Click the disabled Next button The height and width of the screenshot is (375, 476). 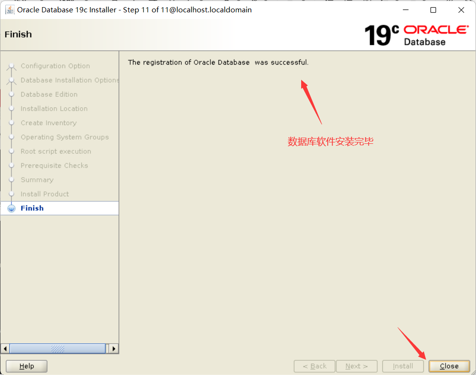tap(357, 366)
